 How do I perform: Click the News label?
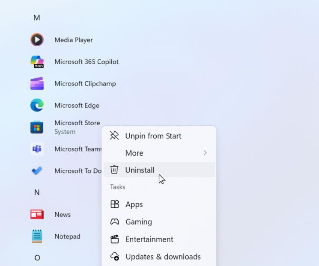[63, 215]
